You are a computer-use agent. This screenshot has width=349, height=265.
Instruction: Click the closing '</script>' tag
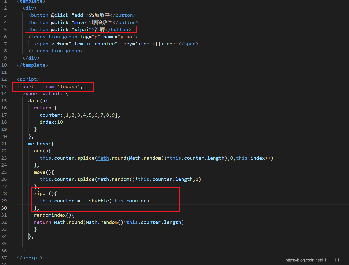point(30,258)
